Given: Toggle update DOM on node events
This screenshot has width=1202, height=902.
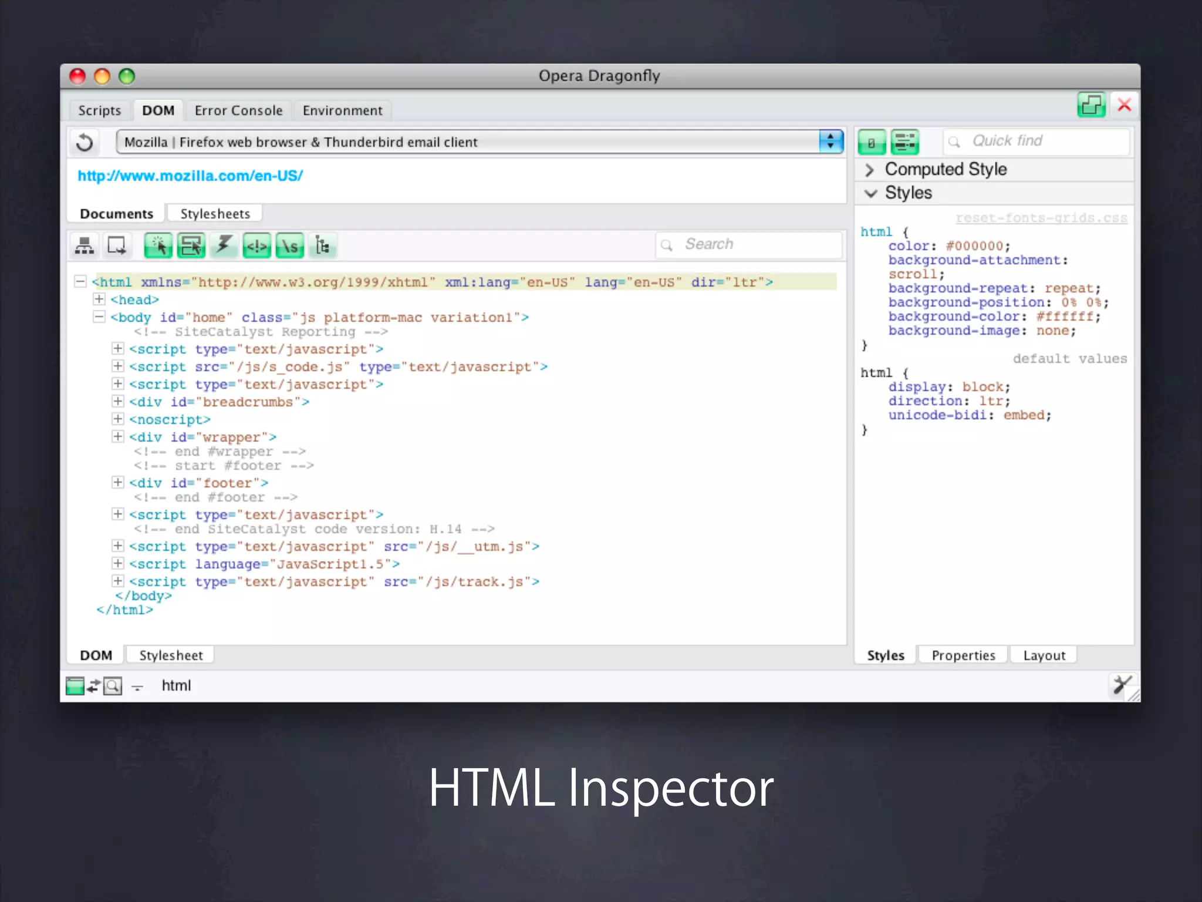Looking at the screenshot, I should pyautogui.click(x=224, y=245).
